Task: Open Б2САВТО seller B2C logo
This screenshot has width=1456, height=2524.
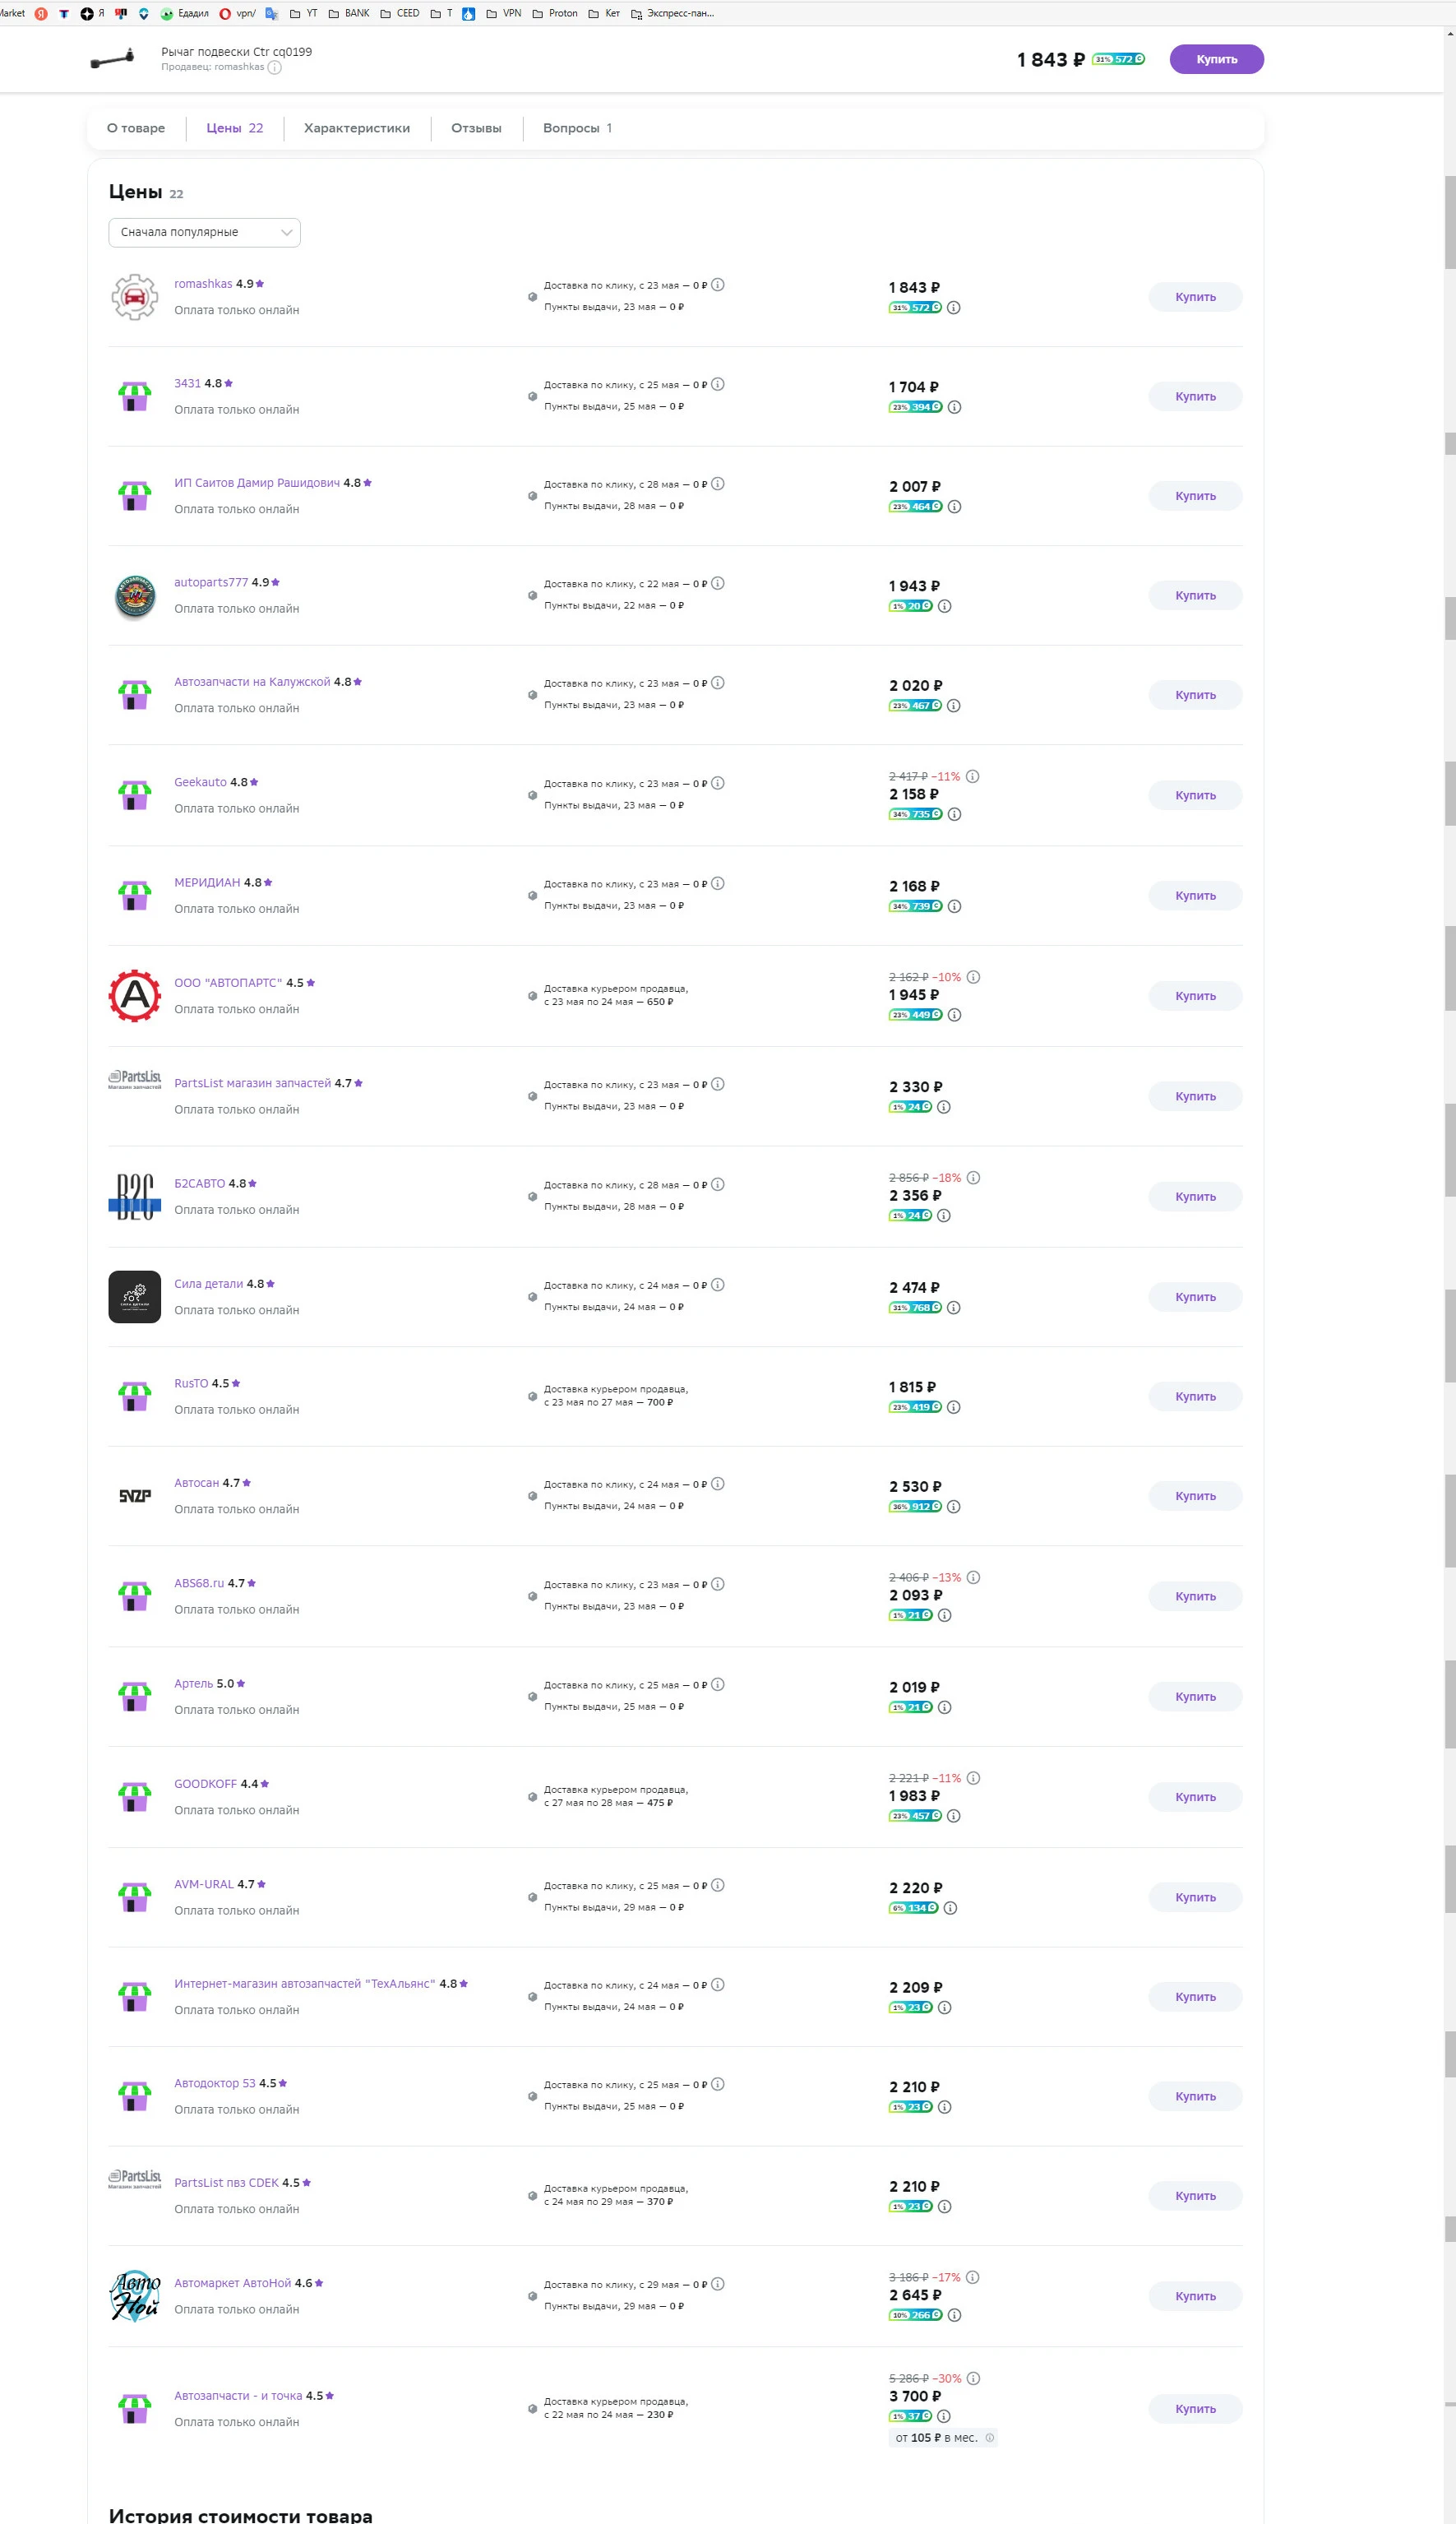Action: [x=134, y=1197]
